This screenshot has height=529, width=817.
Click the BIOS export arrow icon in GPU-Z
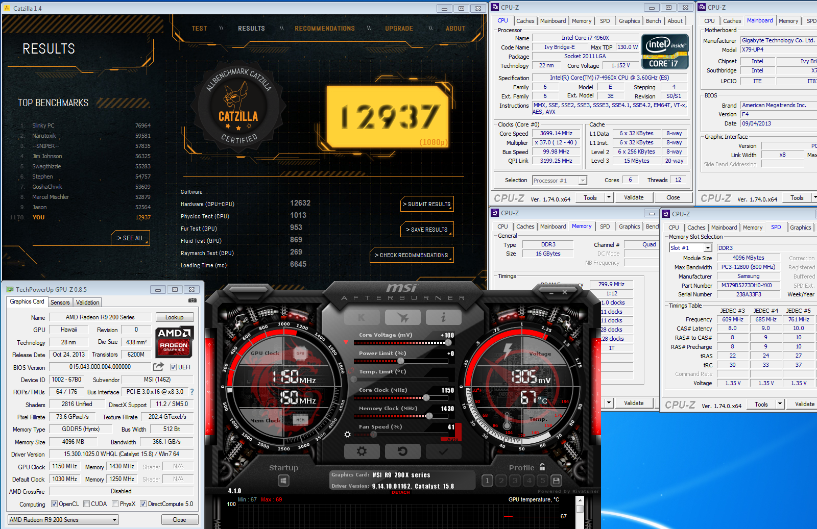click(159, 367)
